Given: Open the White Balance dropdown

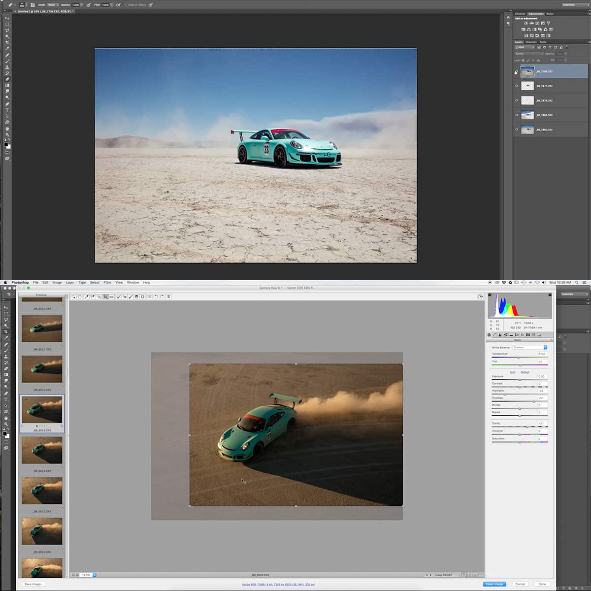Looking at the screenshot, I should tap(530, 347).
